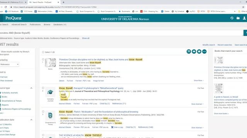Open Preview - PDF on result 3
This screenshot has width=247, height=138.
click(x=81, y=127)
